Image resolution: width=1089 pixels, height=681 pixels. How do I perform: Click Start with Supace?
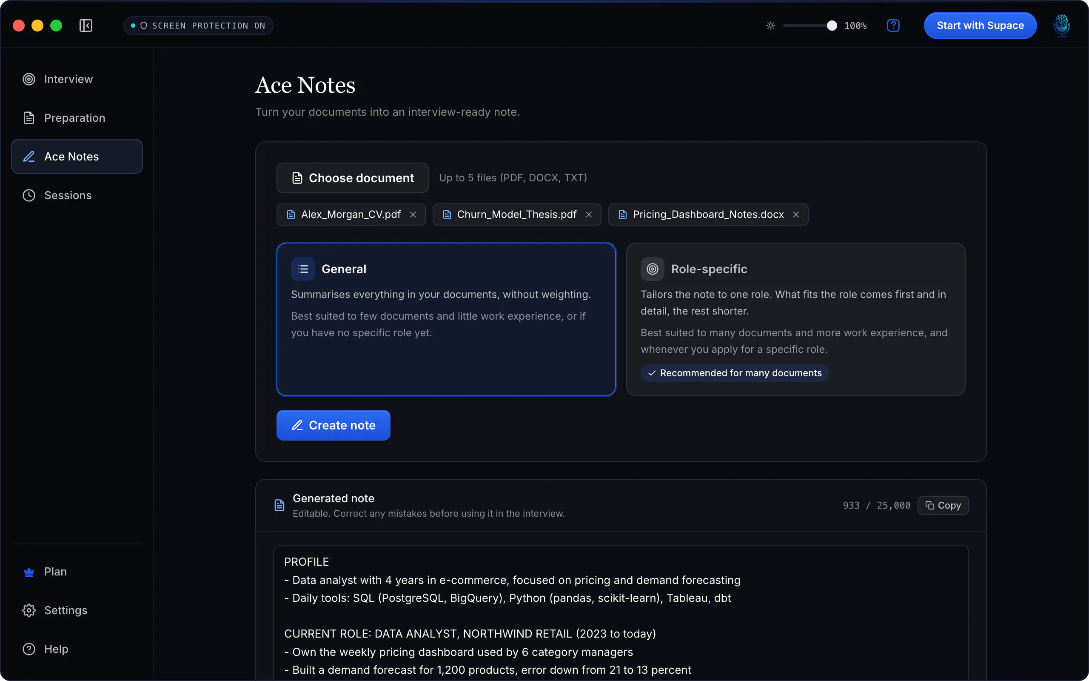pos(980,26)
